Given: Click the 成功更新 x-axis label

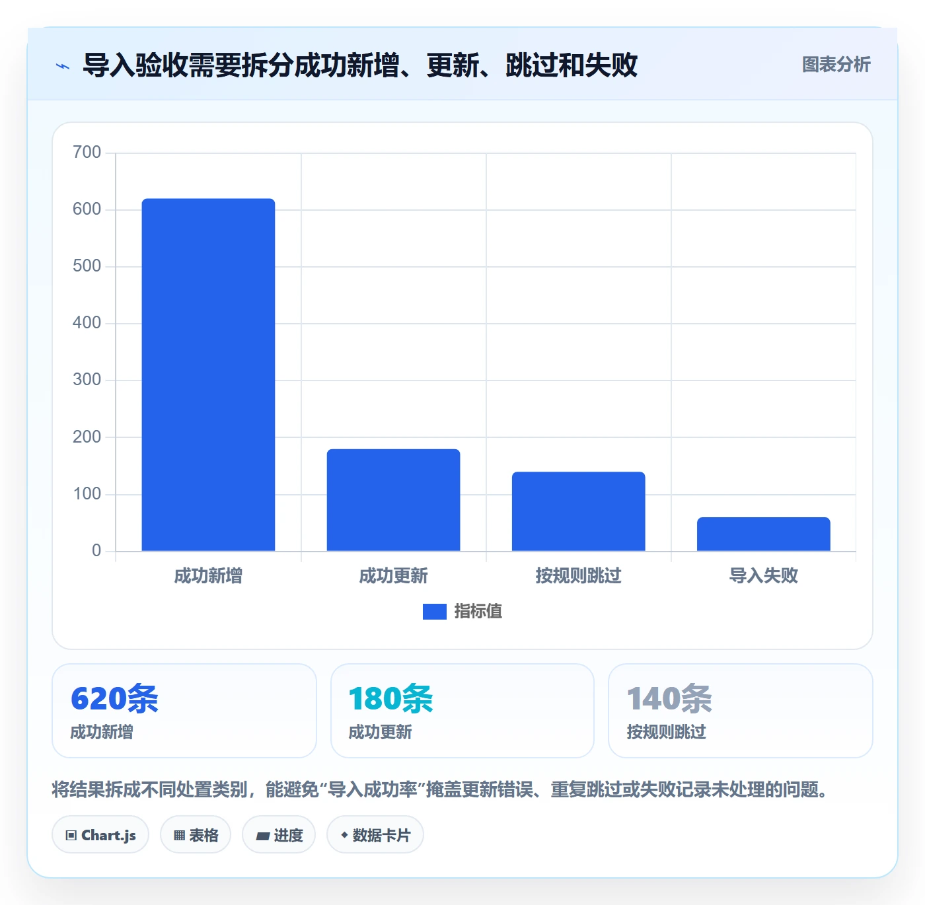Looking at the screenshot, I should [x=393, y=576].
